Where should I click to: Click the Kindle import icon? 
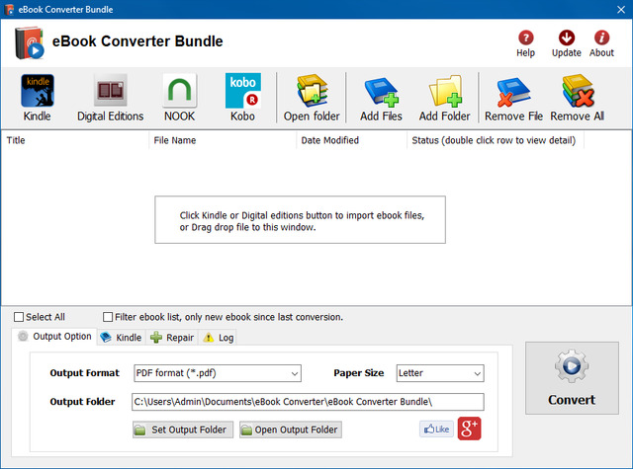38,92
